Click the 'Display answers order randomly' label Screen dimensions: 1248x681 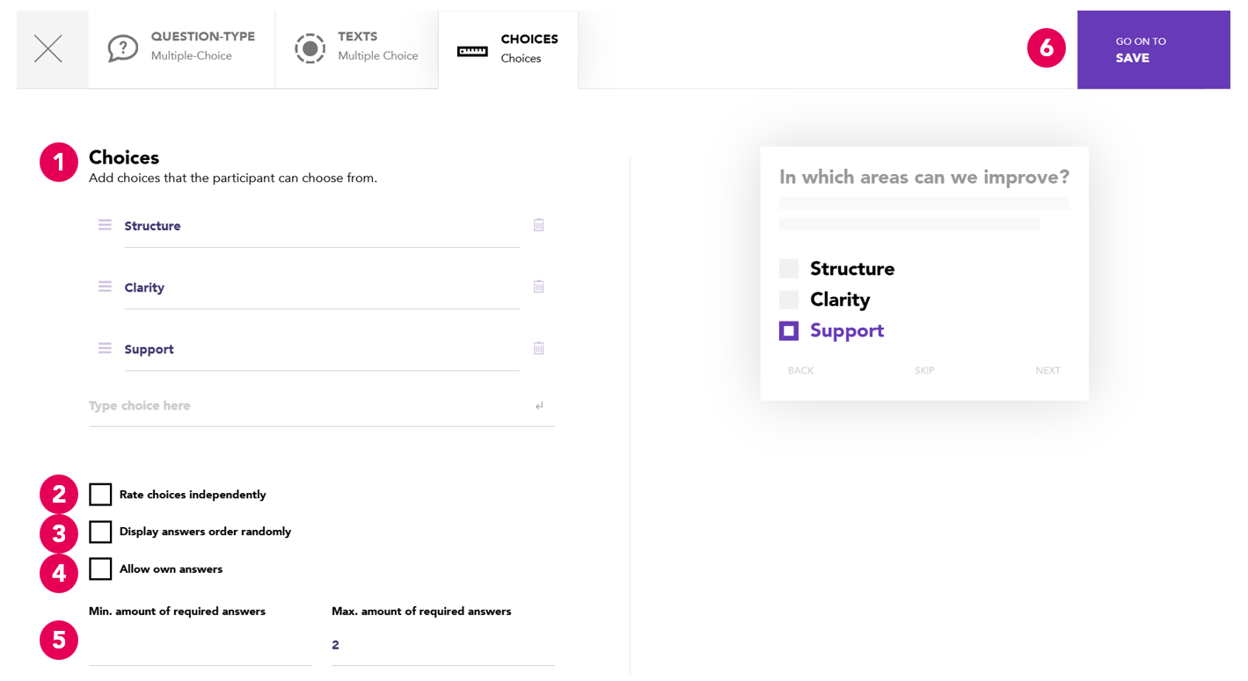pos(205,532)
